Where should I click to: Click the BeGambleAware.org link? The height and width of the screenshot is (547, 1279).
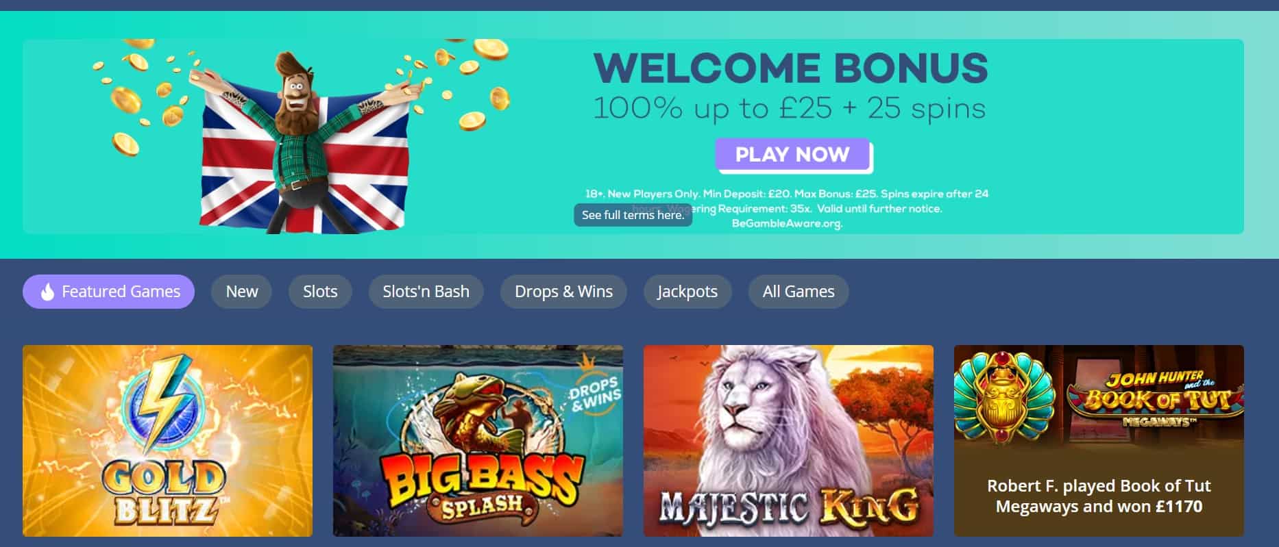(x=787, y=223)
